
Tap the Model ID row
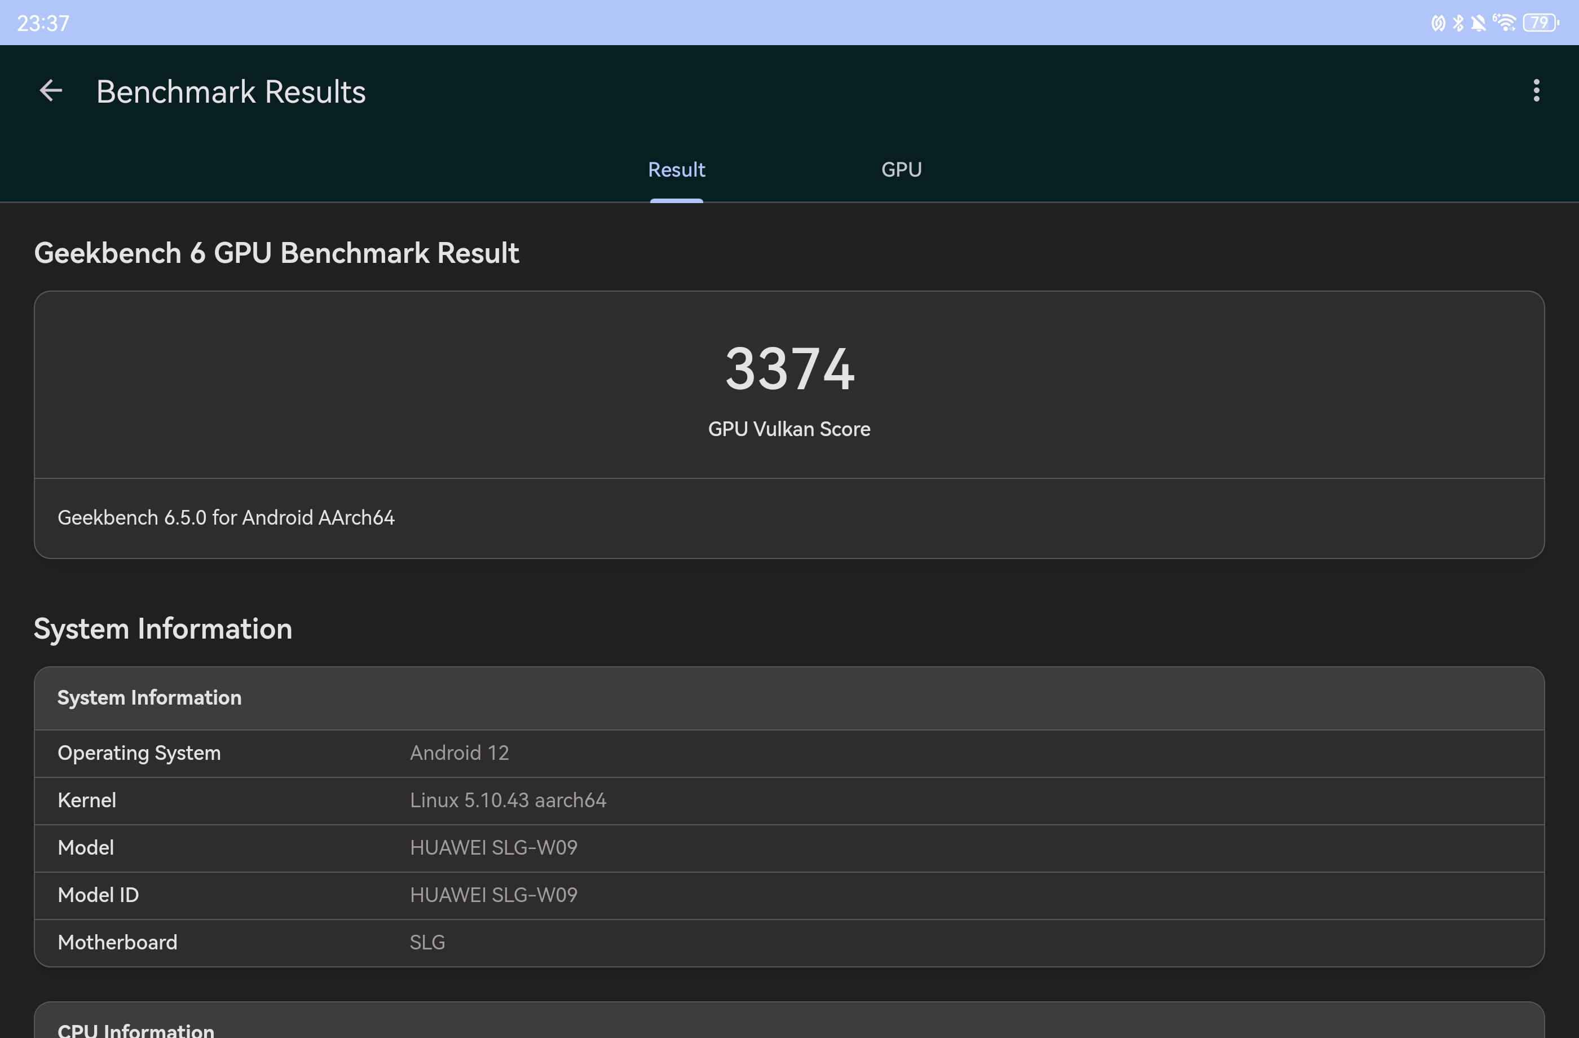pos(789,895)
